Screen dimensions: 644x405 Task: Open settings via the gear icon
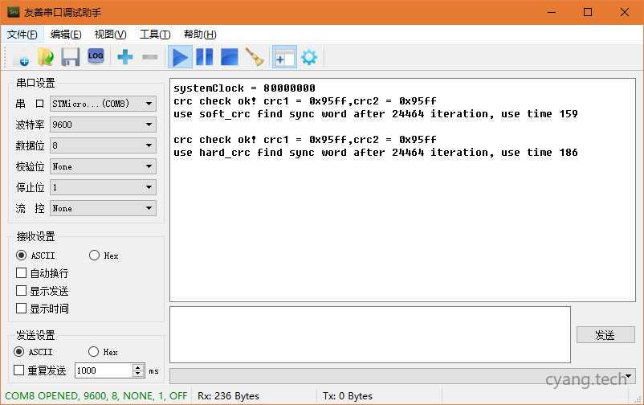tap(308, 57)
